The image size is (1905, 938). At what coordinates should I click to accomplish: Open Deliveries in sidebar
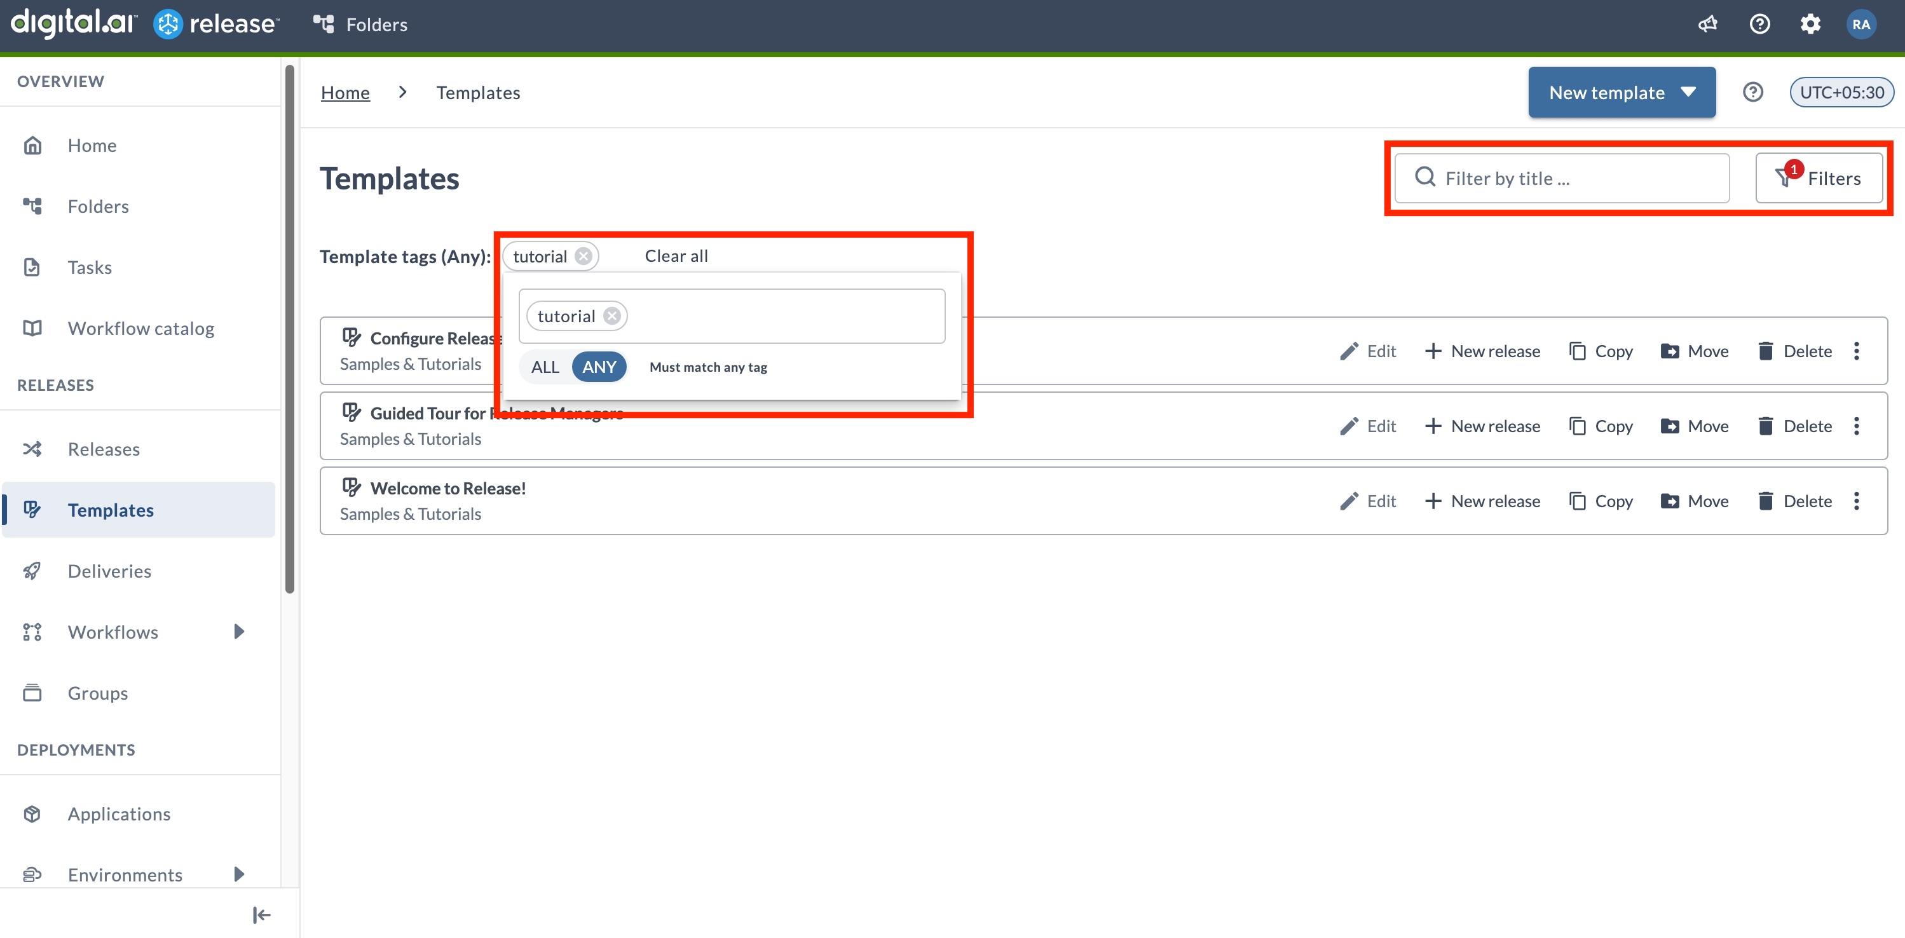(x=139, y=571)
